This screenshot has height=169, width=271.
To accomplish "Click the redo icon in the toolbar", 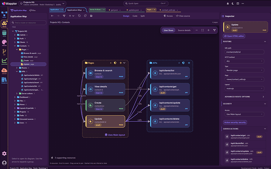I will (x=85, y=16).
